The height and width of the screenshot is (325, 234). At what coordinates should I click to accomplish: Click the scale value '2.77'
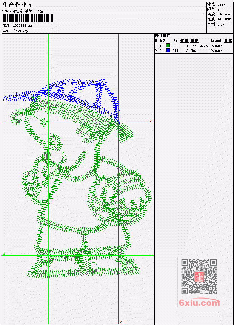pos(221,24)
